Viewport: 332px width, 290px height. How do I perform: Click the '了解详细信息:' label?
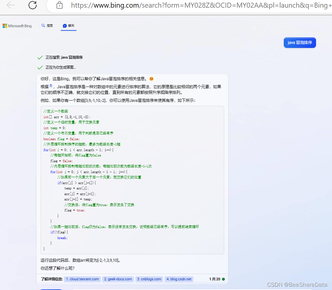point(52,279)
